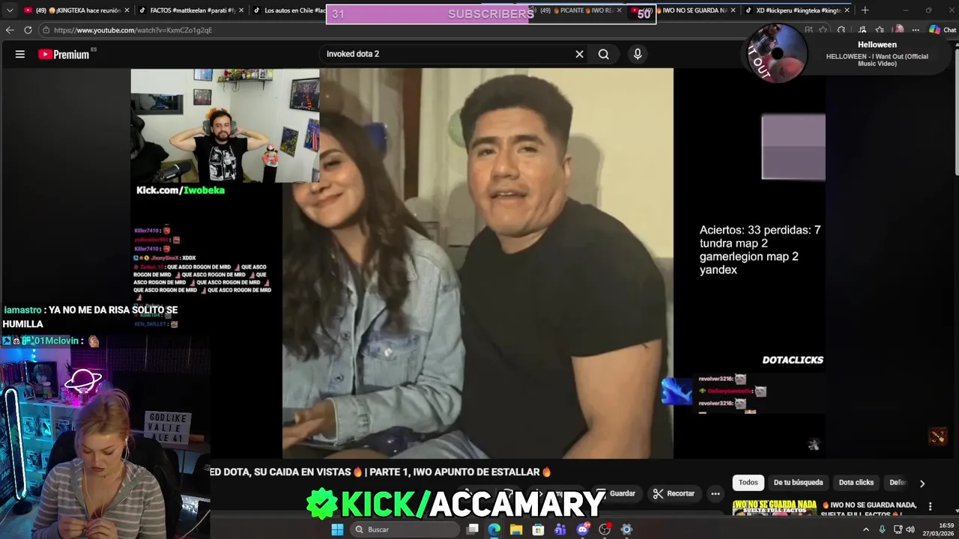Switch to the 'FACTOS #mattkeelan' tab
Image resolution: width=959 pixels, height=539 pixels.
(x=190, y=10)
